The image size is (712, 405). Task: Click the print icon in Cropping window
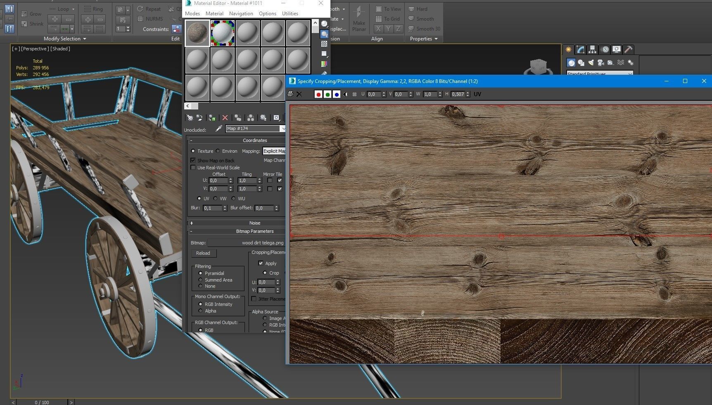[x=291, y=94]
